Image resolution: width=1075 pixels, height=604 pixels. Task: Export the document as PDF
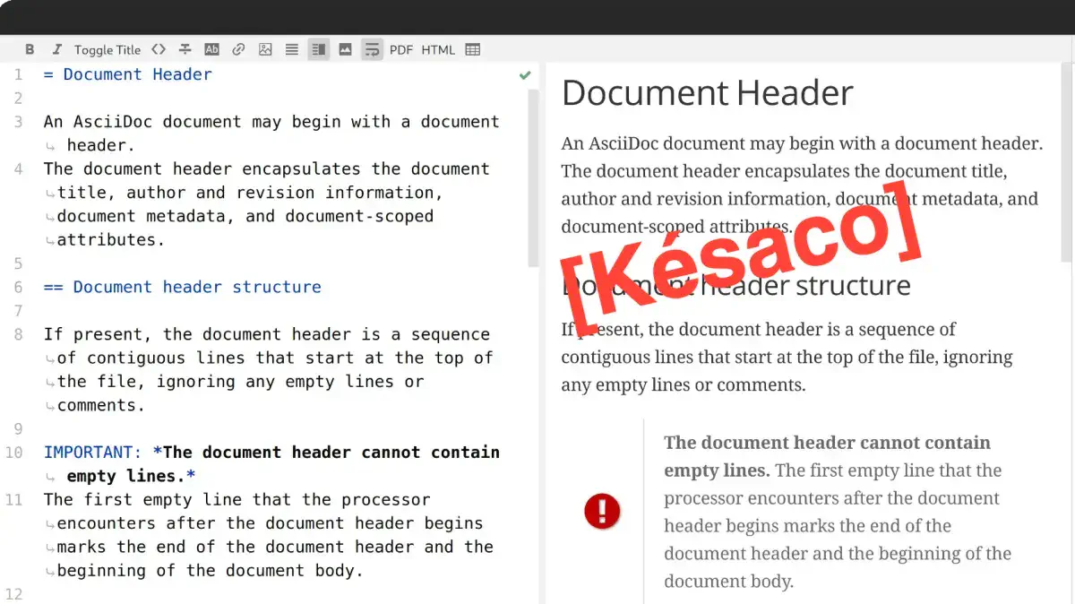click(x=400, y=49)
